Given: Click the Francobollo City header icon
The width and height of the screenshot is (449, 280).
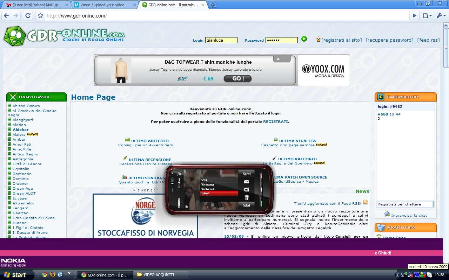Looking at the screenshot, I should (x=381, y=97).
